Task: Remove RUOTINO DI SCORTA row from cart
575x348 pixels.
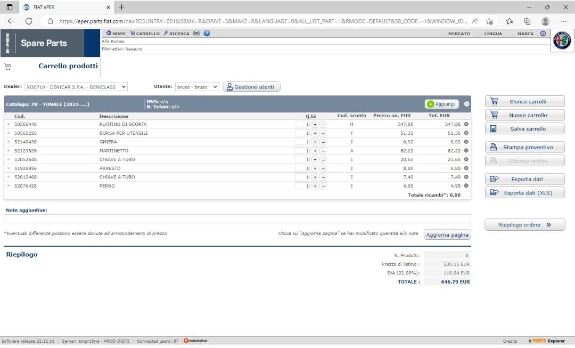Action: click(x=466, y=124)
